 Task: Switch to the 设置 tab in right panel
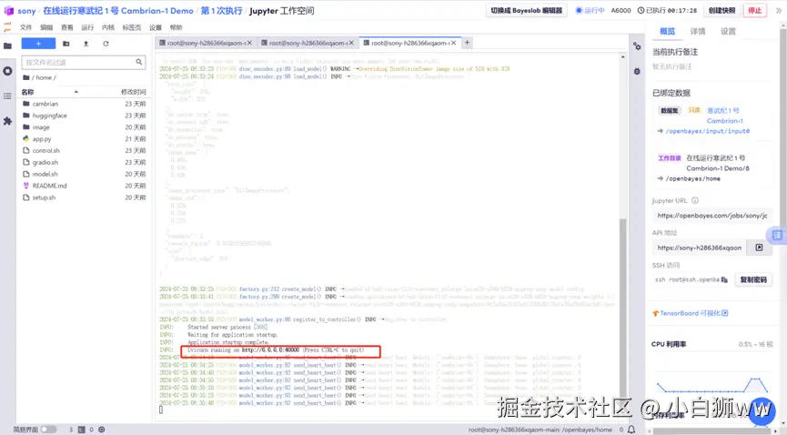pyautogui.click(x=728, y=31)
